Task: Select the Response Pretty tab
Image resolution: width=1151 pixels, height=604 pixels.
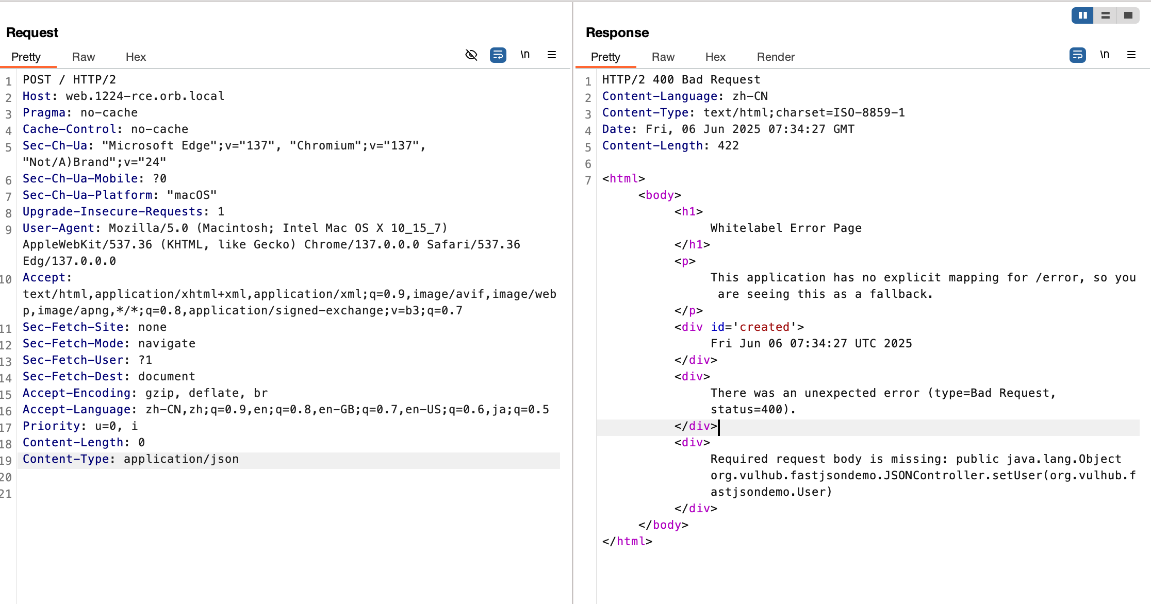Action: coord(606,57)
